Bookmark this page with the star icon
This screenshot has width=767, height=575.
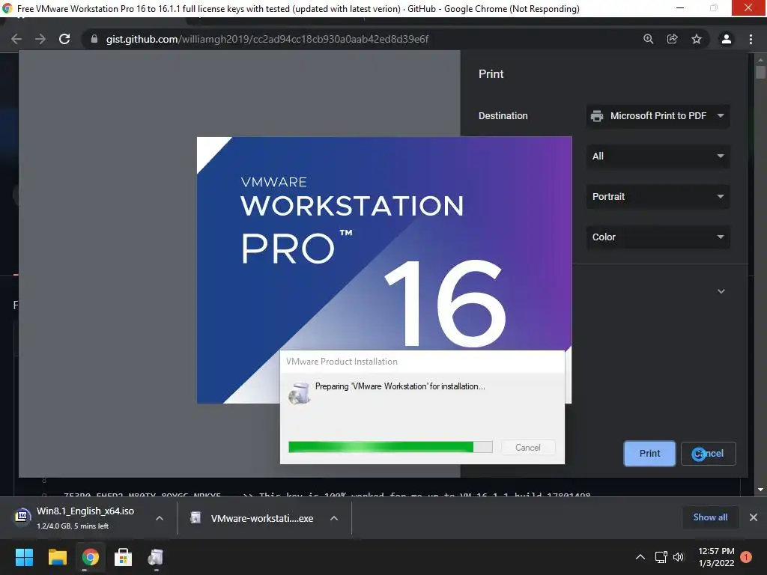(697, 39)
